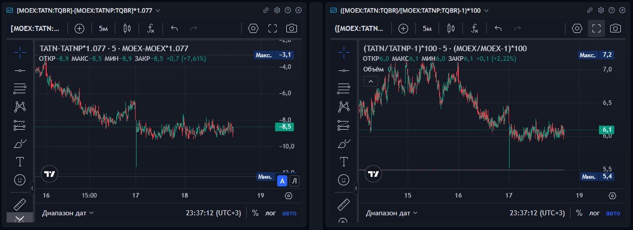Select the ruler measure tool in right chart
This screenshot has width=633, height=230.
click(x=344, y=204)
